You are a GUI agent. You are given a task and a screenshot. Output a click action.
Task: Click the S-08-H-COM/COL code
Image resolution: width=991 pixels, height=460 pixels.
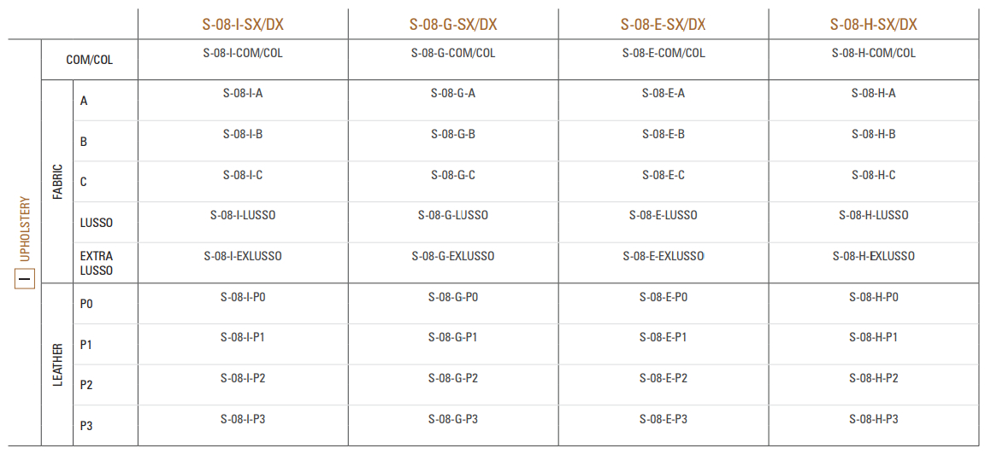[874, 53]
